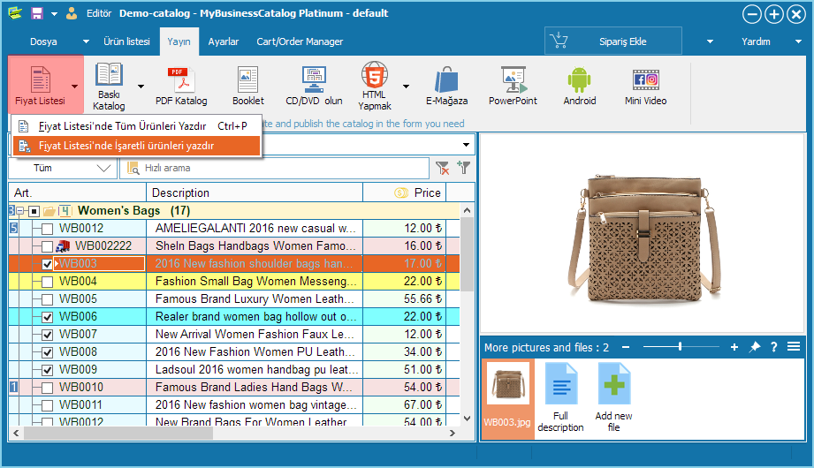Select the PowerPoint export icon
The image size is (814, 468).
point(513,87)
